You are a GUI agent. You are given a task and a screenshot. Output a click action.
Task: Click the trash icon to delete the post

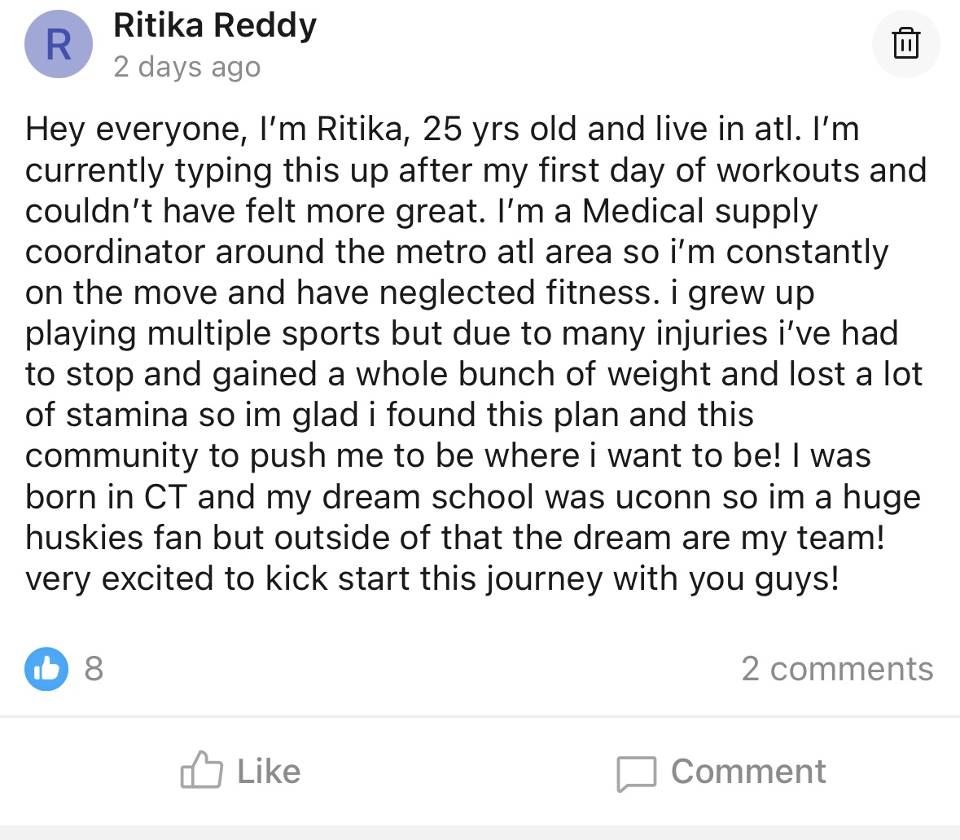coord(905,43)
